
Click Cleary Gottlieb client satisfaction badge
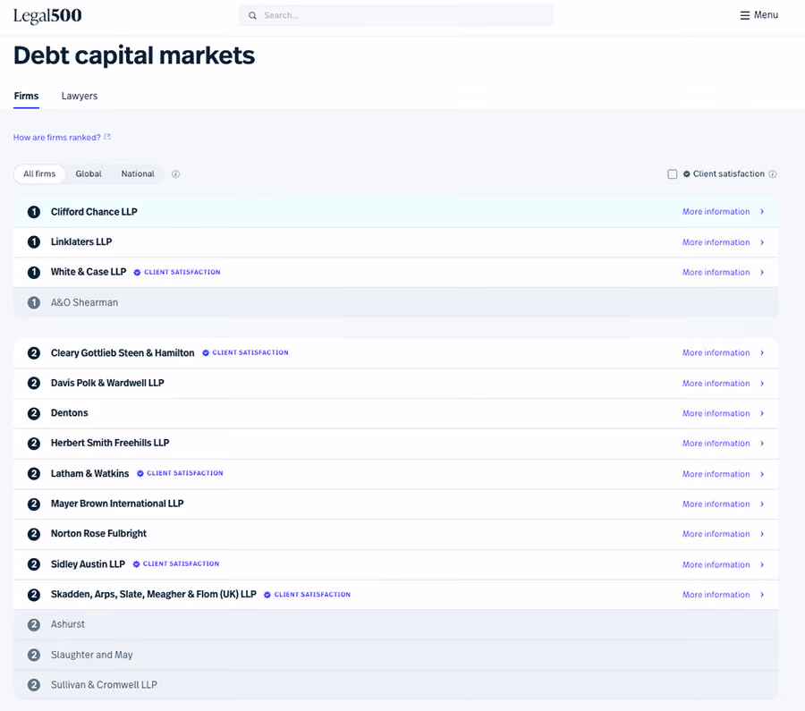(245, 352)
